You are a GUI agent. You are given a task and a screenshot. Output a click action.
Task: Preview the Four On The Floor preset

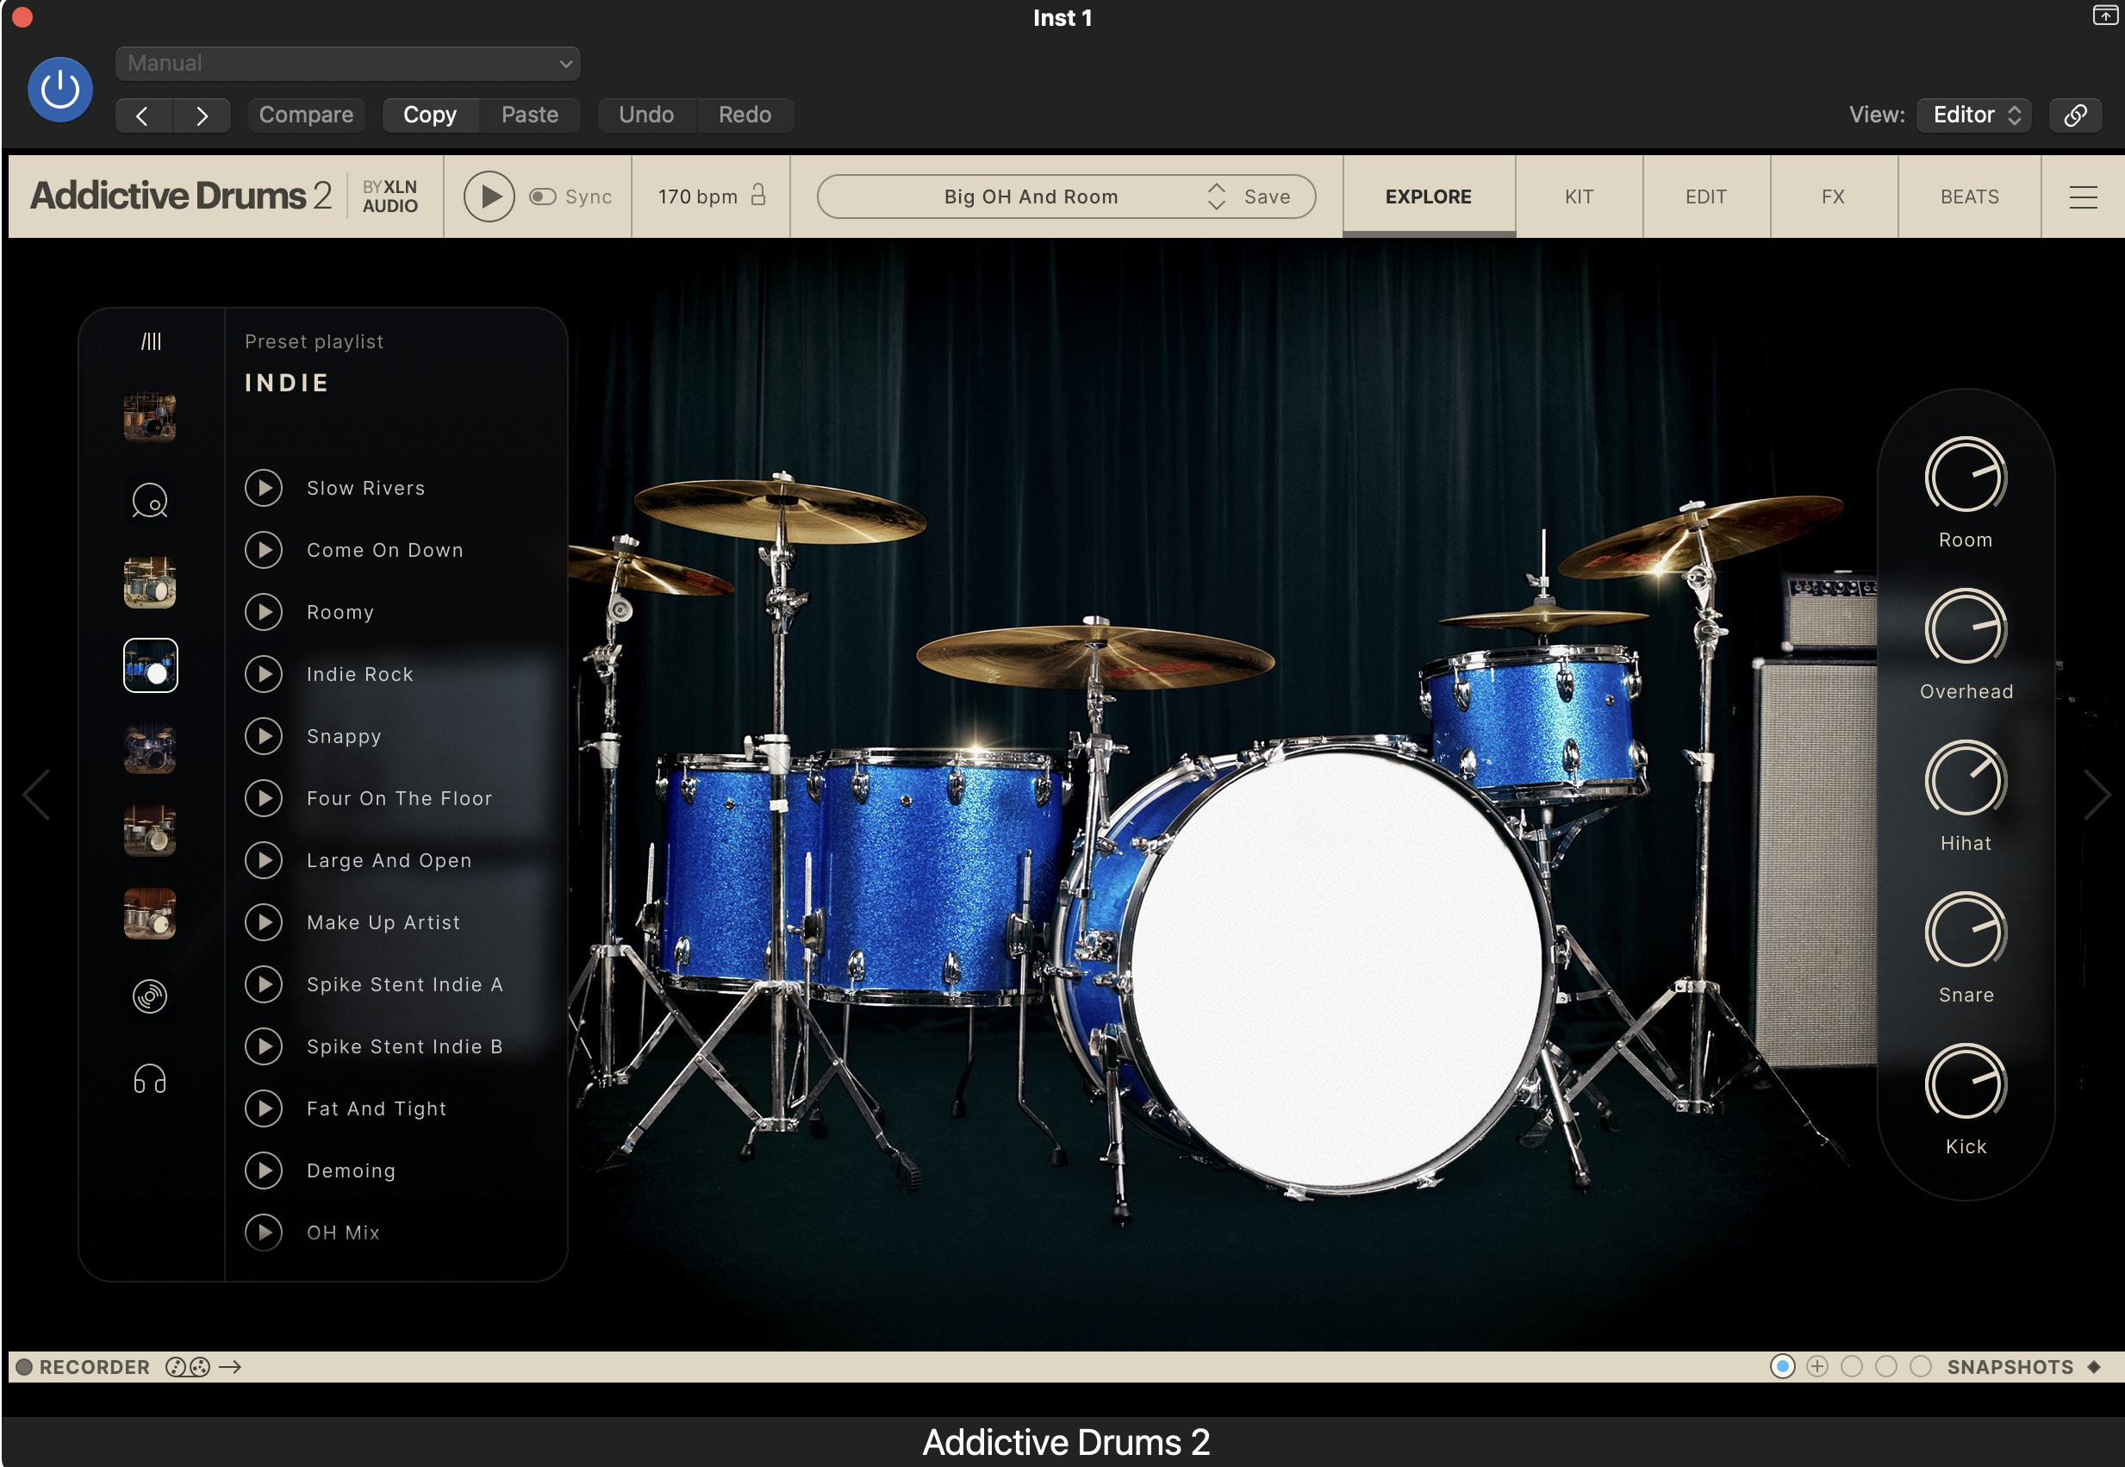(x=264, y=798)
